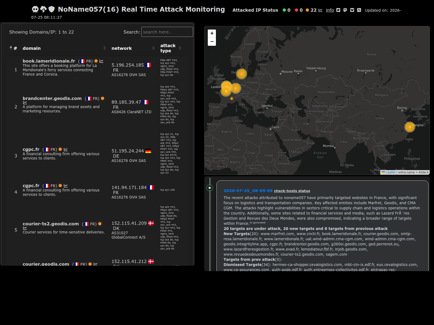Click the green status dot counter

click(x=286, y=10)
